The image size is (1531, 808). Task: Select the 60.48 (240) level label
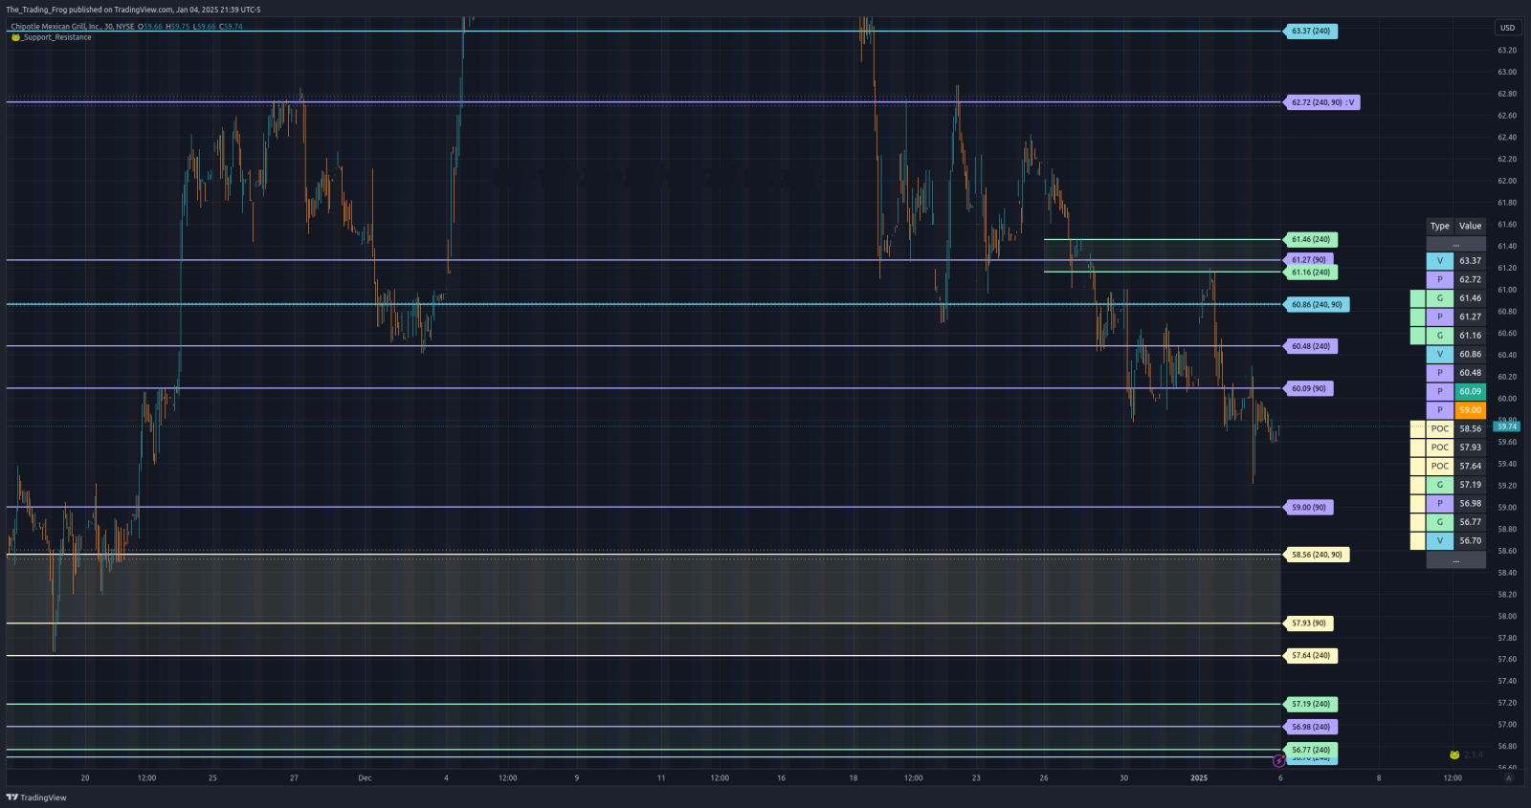pyautogui.click(x=1310, y=346)
